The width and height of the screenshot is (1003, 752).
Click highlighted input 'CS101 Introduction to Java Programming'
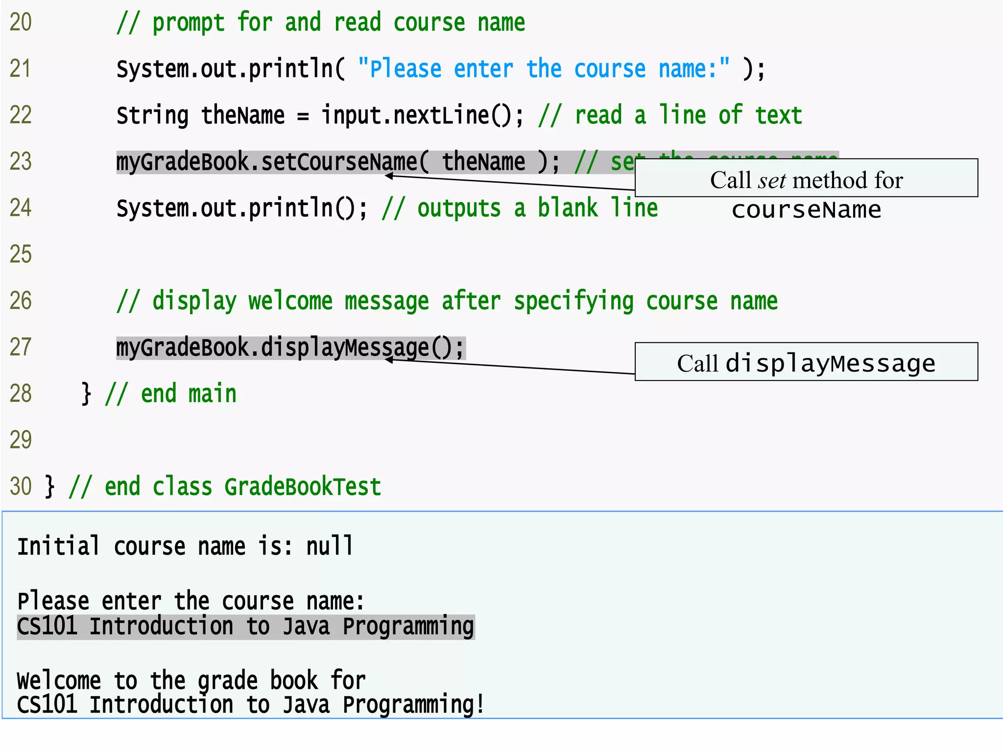point(246,627)
